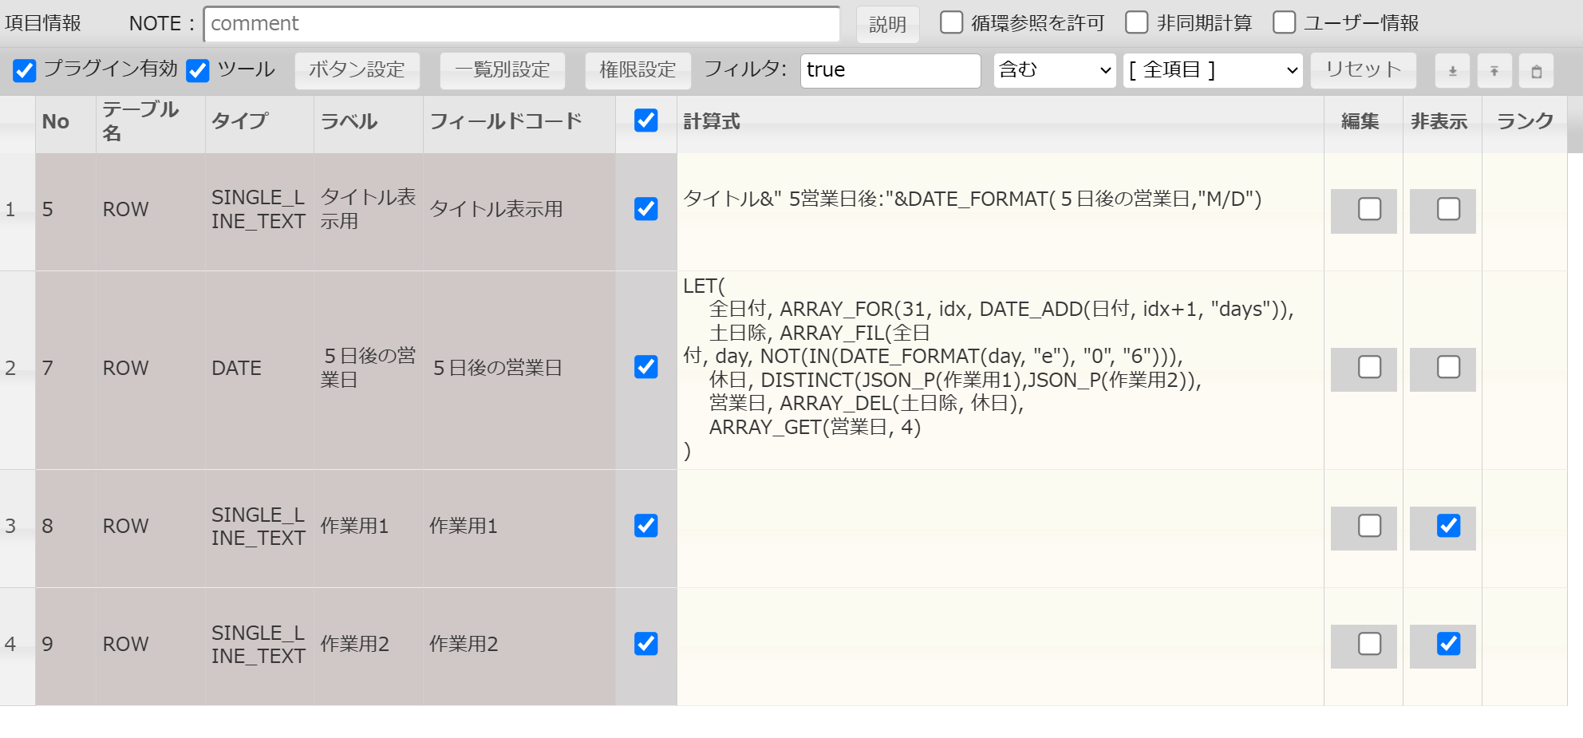The width and height of the screenshot is (1583, 738).
Task: Open the [ 全項目 ] column dropdown
Action: (1213, 70)
